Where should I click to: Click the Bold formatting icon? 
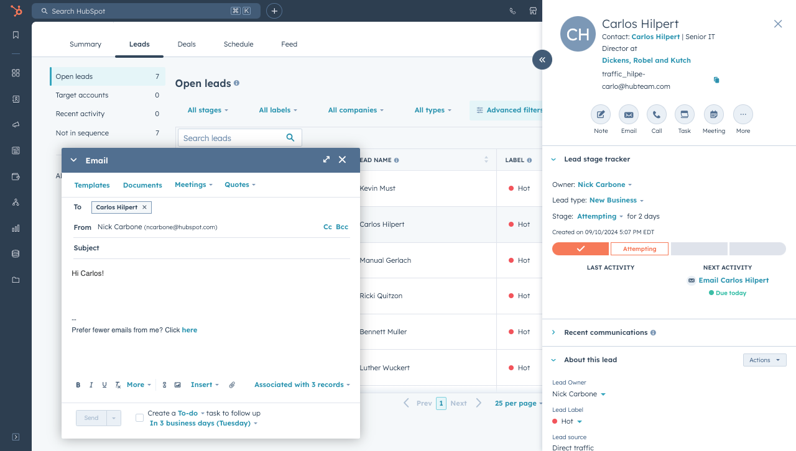tap(78, 385)
